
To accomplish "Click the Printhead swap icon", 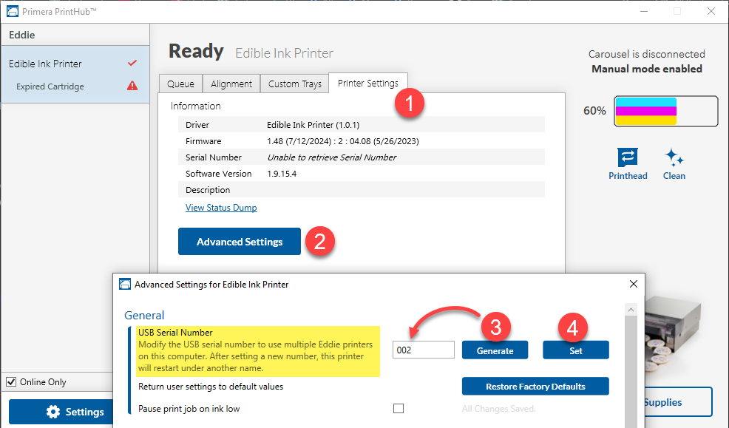I will pos(628,157).
